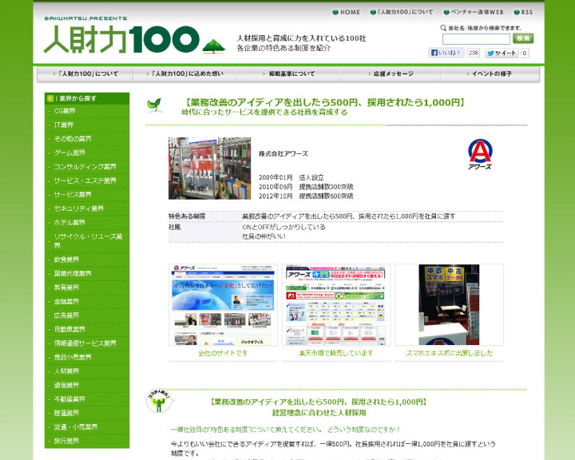
Task: Open 食品小売業界 in the sidebar
Action: click(x=73, y=357)
